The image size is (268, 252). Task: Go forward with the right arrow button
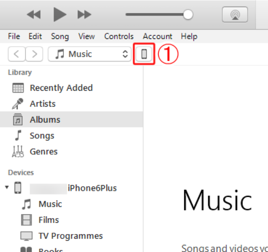(34, 54)
